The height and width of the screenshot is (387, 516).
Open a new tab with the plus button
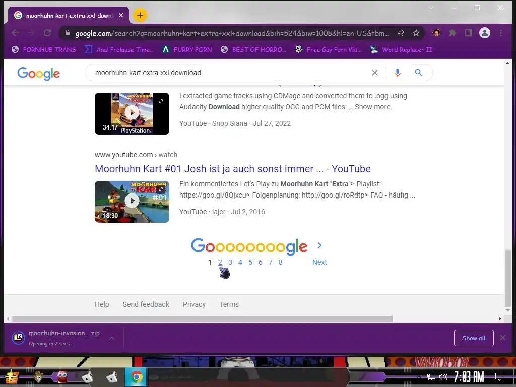pyautogui.click(x=140, y=15)
